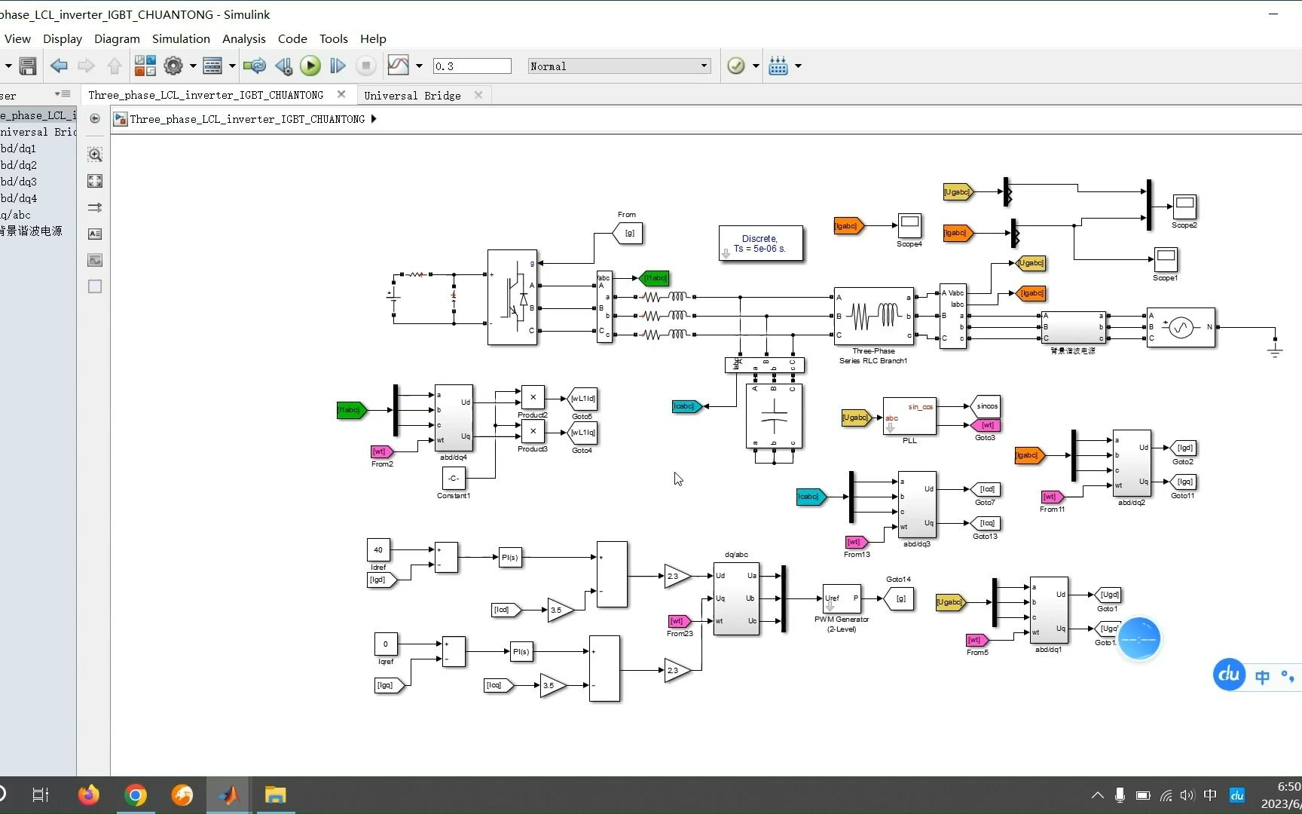Click the Build Model icon

[778, 66]
